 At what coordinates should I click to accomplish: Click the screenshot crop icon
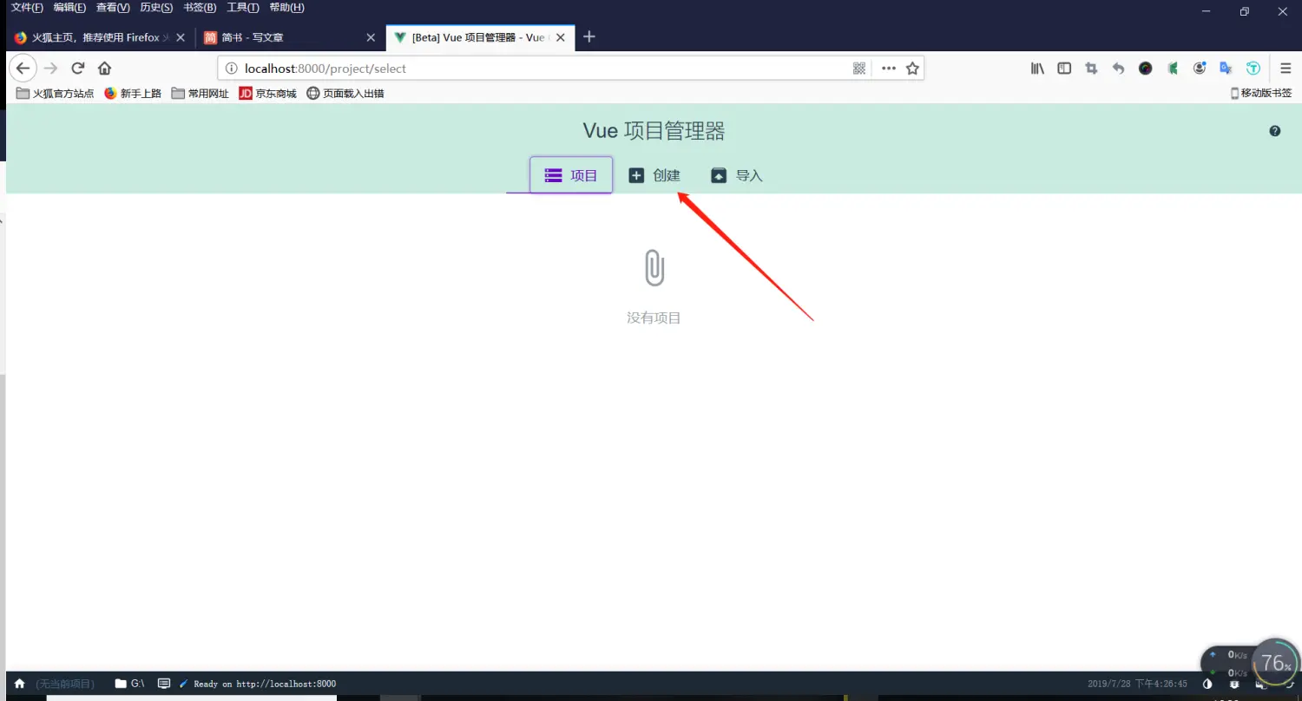pyautogui.click(x=1091, y=69)
